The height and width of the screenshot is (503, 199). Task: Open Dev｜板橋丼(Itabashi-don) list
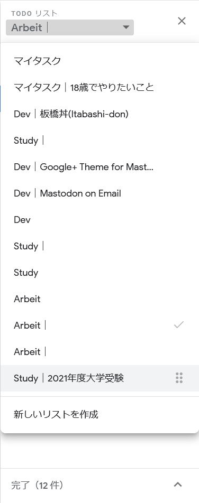coord(99,114)
